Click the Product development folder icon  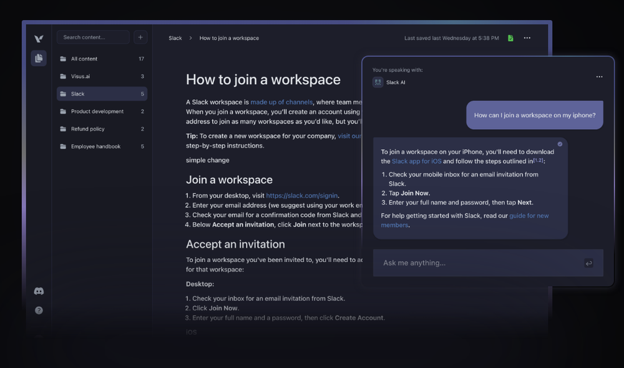click(63, 112)
